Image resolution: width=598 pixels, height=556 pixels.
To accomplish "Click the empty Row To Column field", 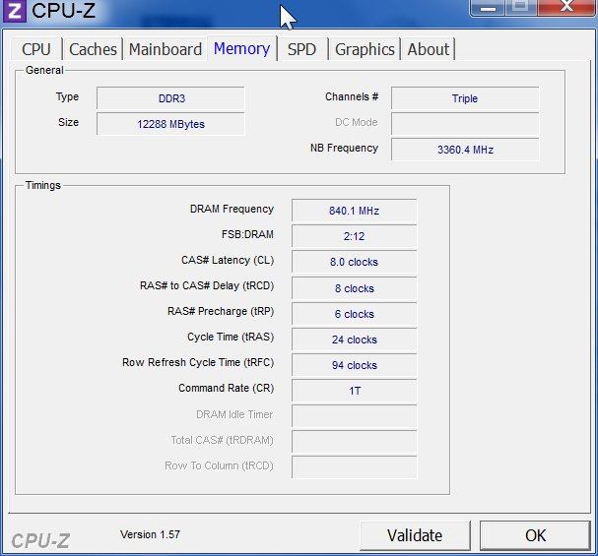I will [354, 467].
